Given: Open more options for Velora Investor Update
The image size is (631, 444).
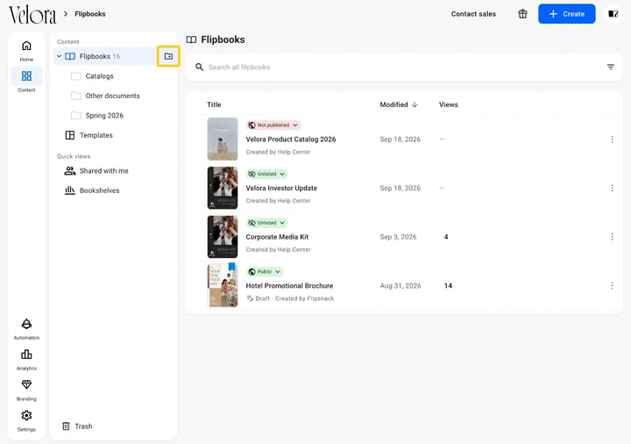Looking at the screenshot, I should click(x=612, y=188).
